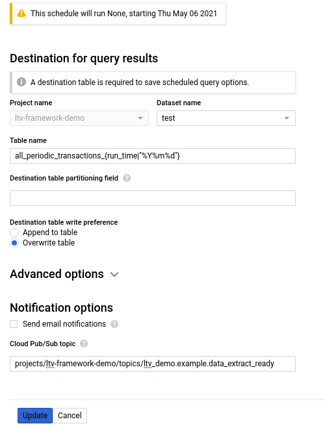Enable Send email notifications checkbox

tap(14, 324)
